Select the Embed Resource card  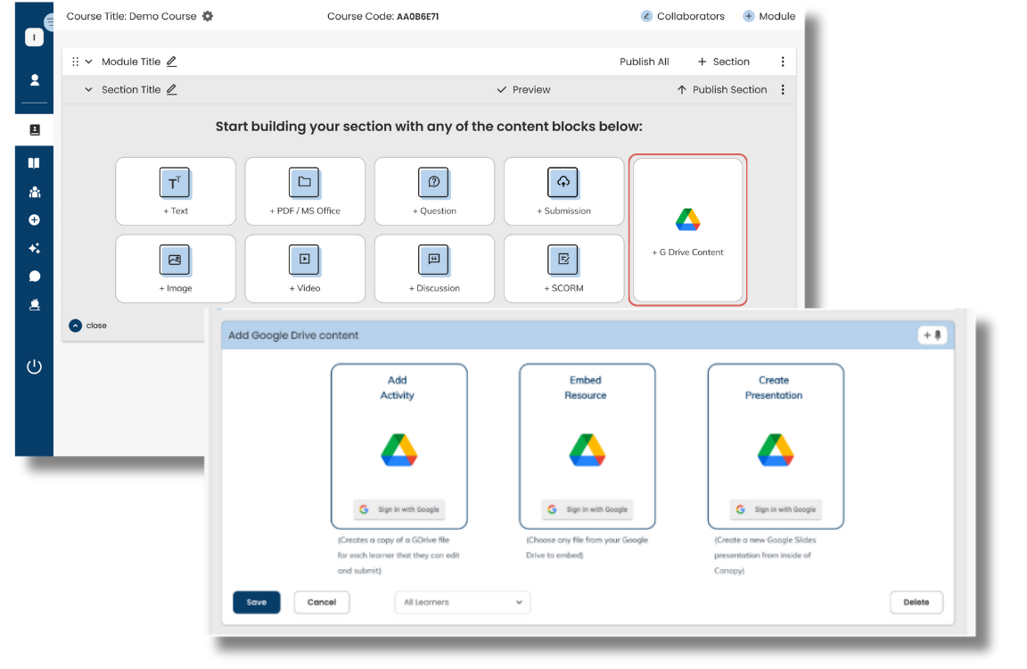click(587, 446)
